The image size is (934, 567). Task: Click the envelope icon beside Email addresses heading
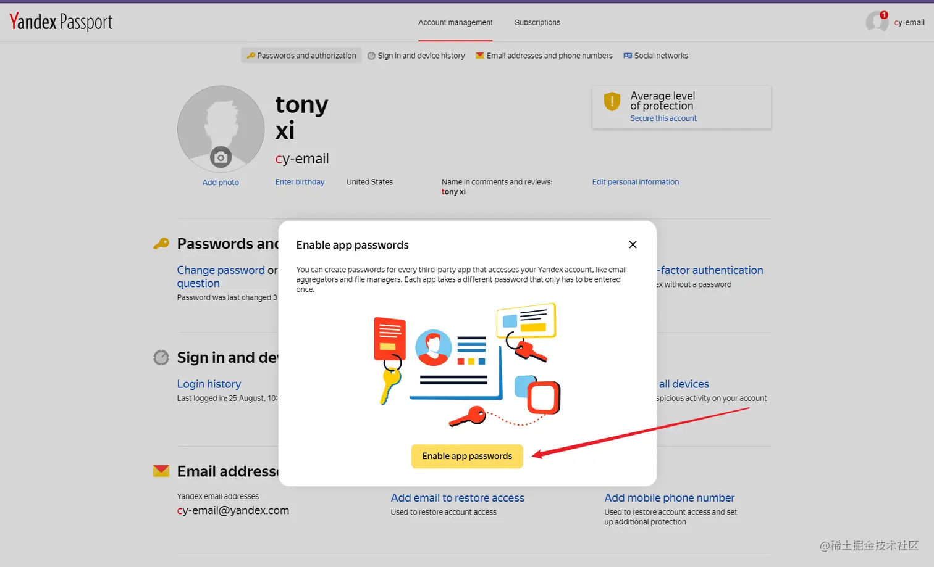(x=161, y=471)
